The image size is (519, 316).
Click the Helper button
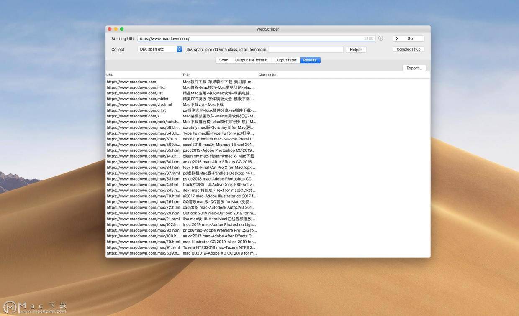pyautogui.click(x=356, y=49)
